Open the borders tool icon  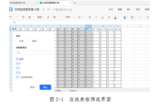[x=132, y=17]
